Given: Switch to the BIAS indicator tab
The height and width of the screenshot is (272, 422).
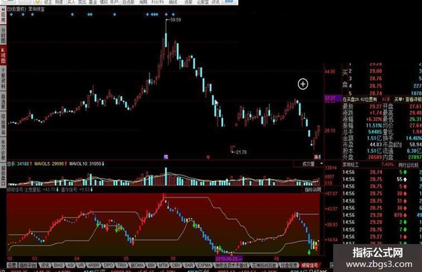Looking at the screenshot, I should (x=58, y=265).
